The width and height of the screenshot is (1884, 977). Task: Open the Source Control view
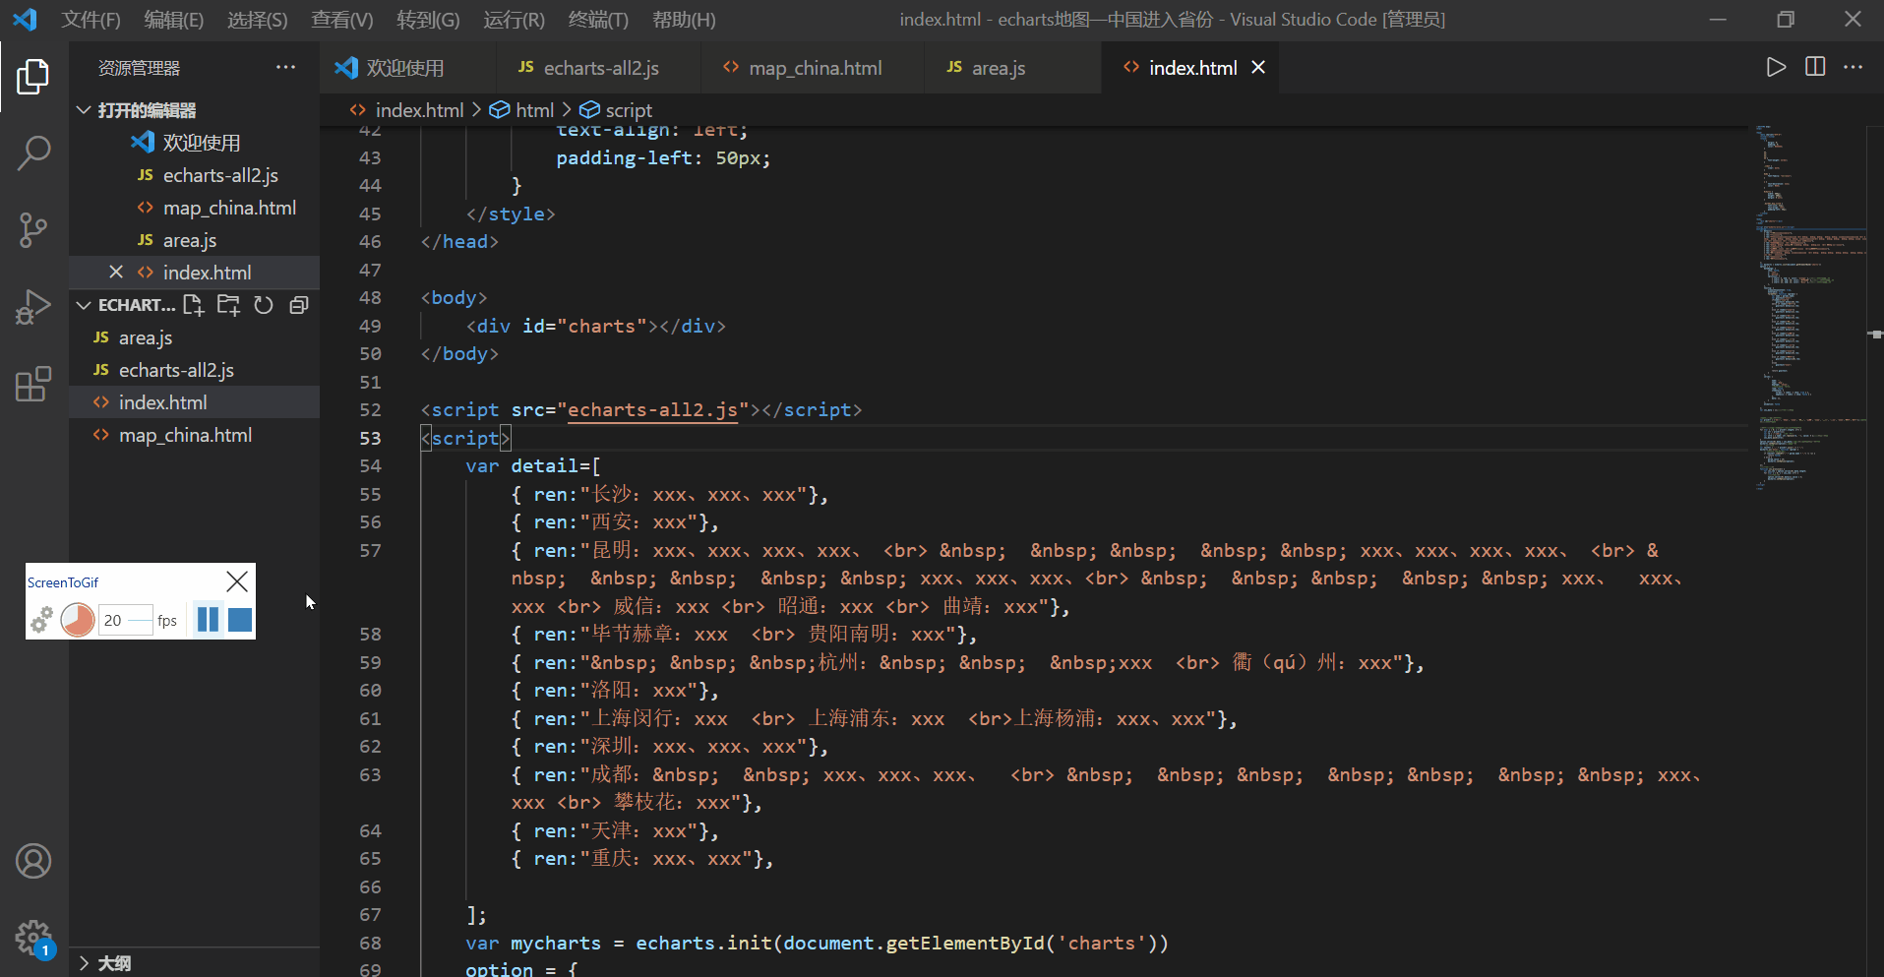click(x=33, y=230)
